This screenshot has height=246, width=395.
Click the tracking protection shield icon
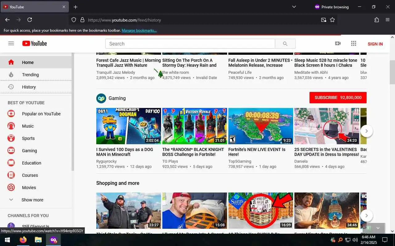[x=74, y=20]
